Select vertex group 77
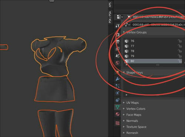185x137 pixels. click(x=153, y=46)
